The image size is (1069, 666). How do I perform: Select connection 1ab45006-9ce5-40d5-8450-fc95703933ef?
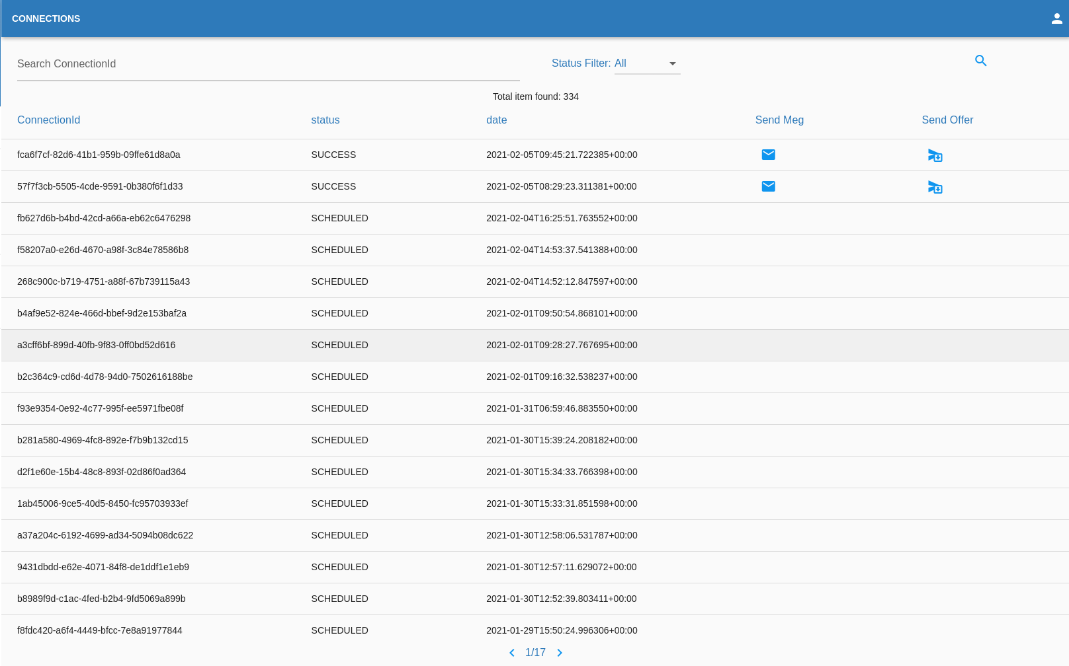[103, 503]
